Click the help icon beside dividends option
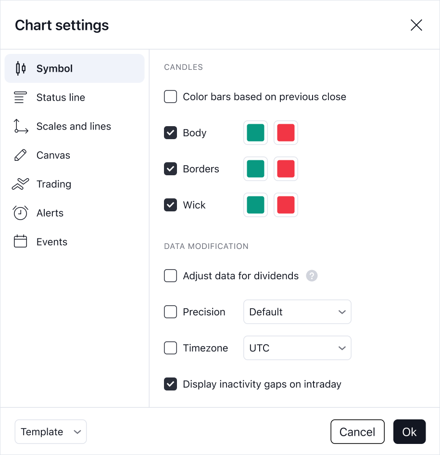440x455 pixels. pos(312,276)
